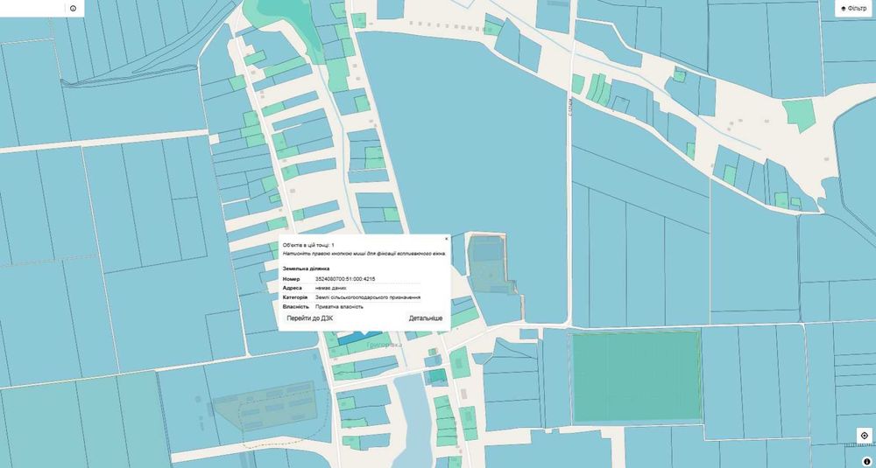The height and width of the screenshot is (468, 876).
Task: Click the Детальніше button
Action: click(x=426, y=318)
